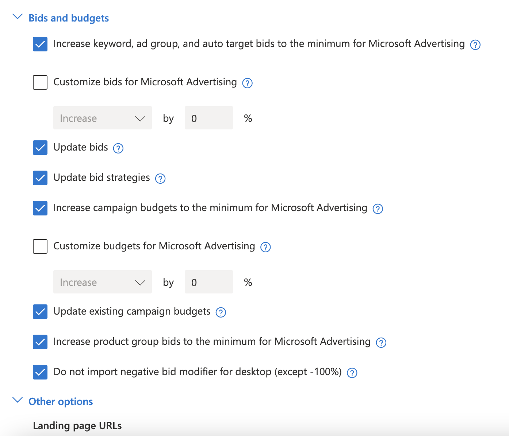
Task: Enable Customize bids for Microsoft Advertising checkbox
Action: [40, 82]
